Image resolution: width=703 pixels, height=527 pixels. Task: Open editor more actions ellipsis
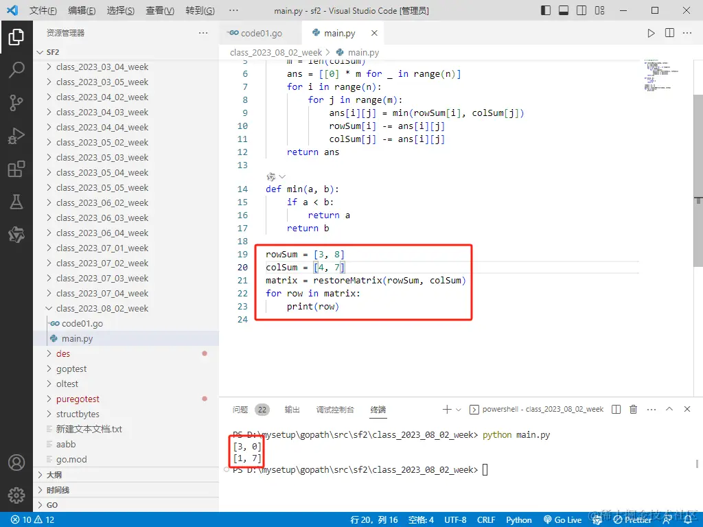coord(687,33)
